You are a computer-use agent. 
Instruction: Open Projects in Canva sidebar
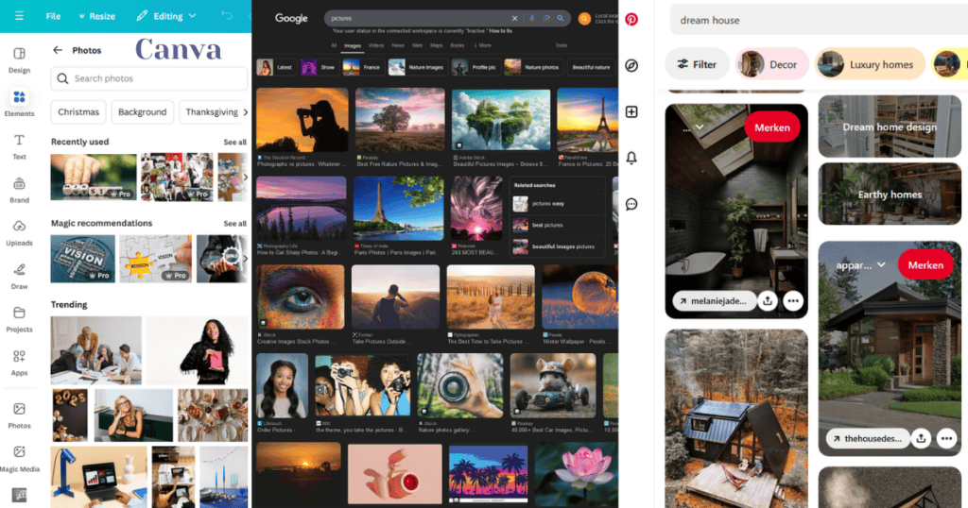(19, 319)
